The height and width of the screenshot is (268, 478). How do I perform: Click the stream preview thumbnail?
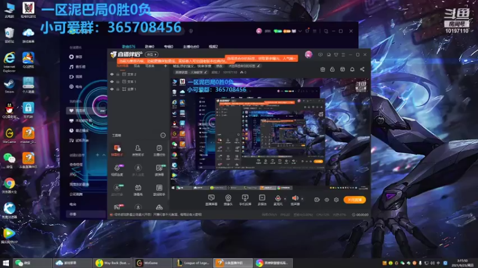point(270,135)
